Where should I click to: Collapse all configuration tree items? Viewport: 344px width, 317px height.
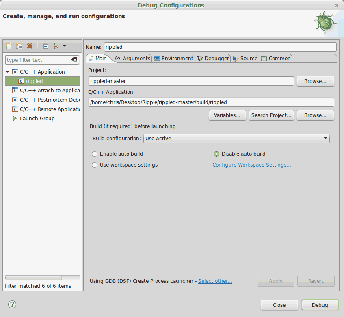coord(45,46)
